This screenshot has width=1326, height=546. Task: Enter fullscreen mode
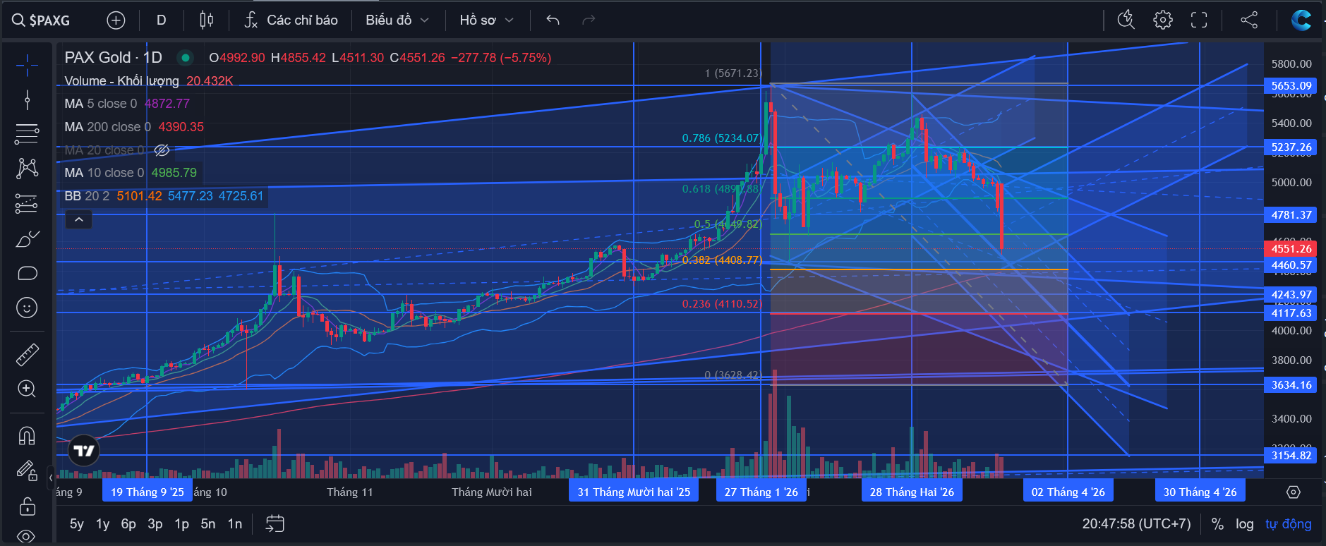tap(1199, 20)
